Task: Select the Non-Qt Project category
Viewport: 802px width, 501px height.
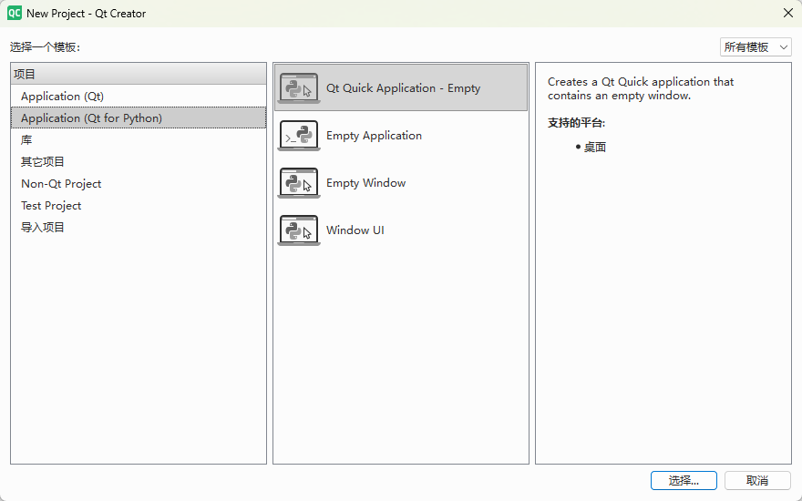Action: point(139,183)
